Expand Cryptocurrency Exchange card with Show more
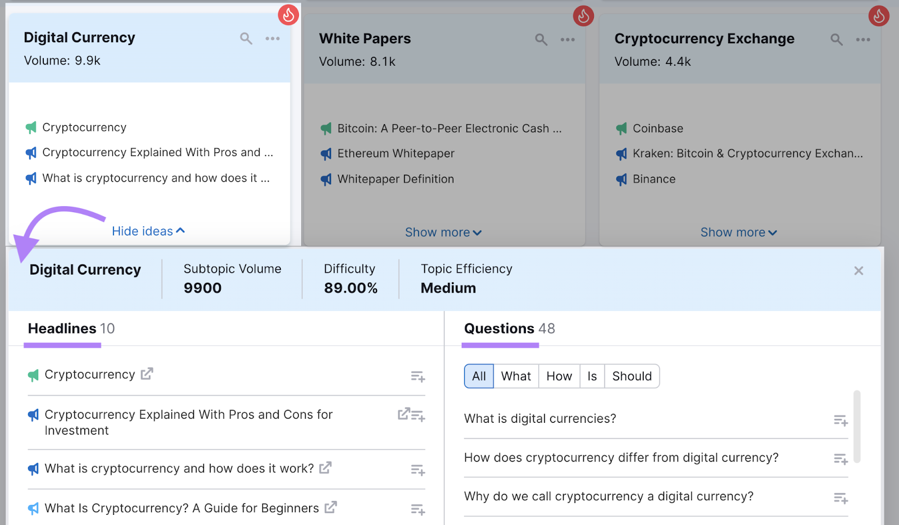The width and height of the screenshot is (899, 525). (x=738, y=232)
